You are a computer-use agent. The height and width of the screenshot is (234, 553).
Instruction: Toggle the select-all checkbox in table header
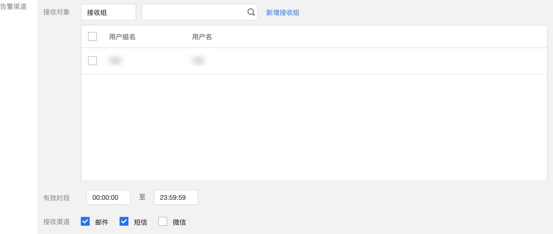pos(92,36)
